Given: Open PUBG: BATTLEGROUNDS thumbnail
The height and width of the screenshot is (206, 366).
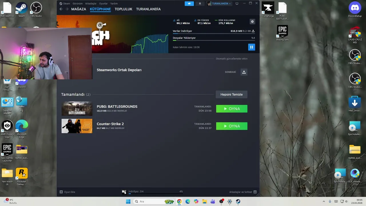Looking at the screenshot, I should 77,109.
